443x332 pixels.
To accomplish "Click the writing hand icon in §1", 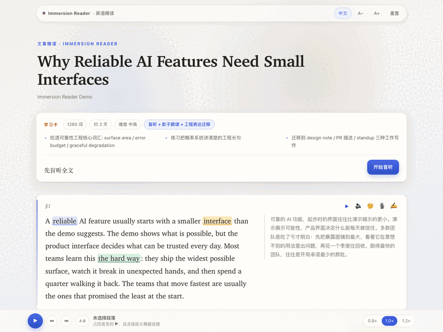I will point(394,206).
